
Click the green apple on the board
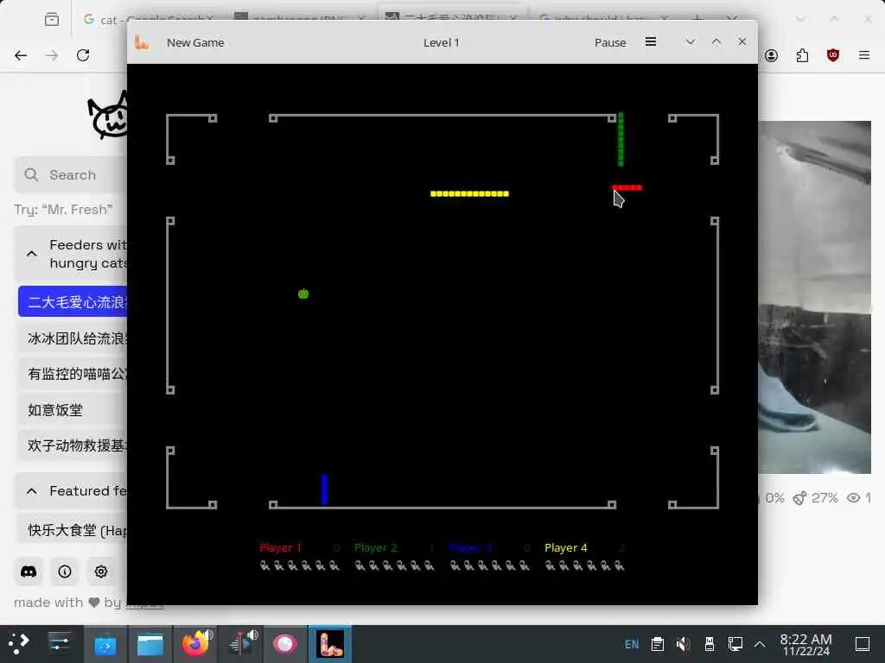point(303,294)
